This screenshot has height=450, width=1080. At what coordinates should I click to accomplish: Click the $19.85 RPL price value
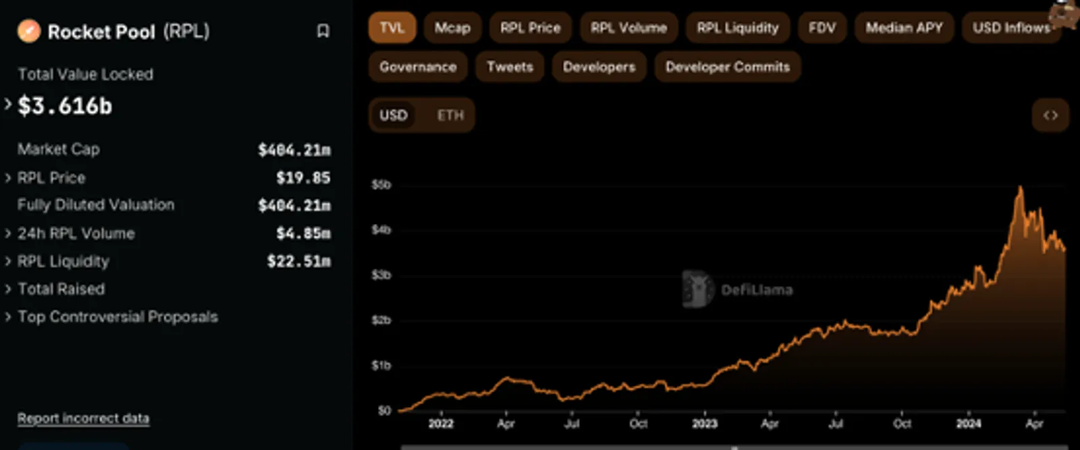(303, 178)
